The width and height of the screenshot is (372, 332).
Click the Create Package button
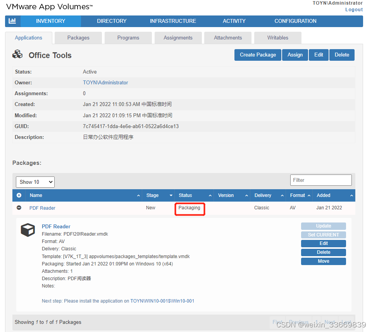258,55
